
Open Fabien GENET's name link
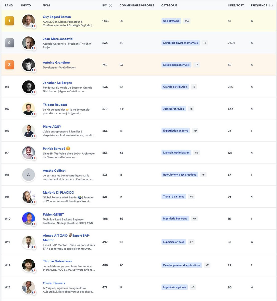pos(53,214)
